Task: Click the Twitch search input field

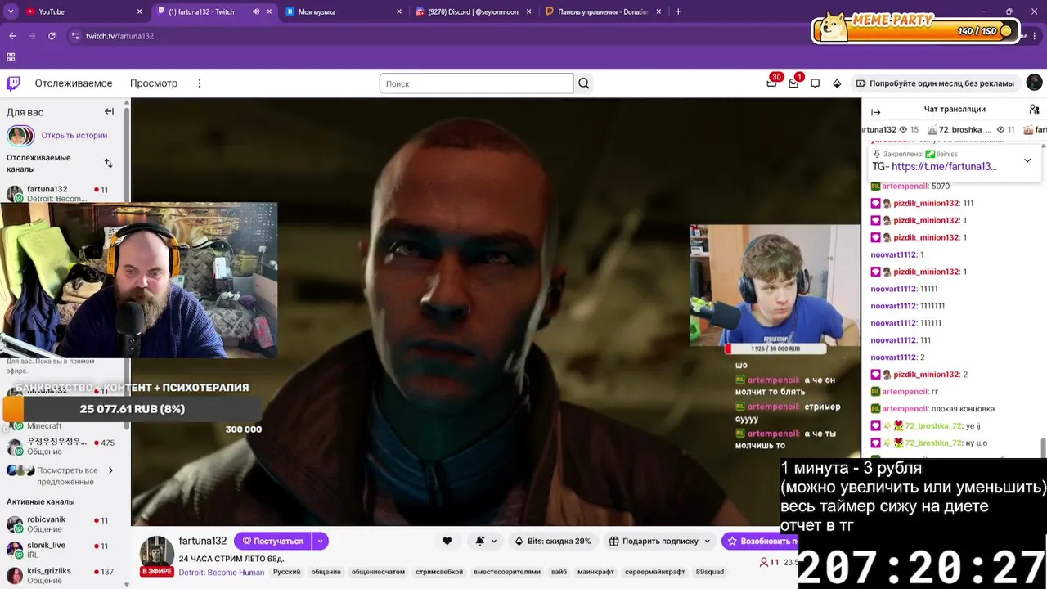Action: 477,83
